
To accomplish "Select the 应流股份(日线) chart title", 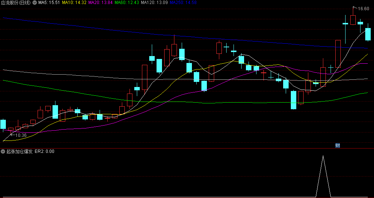I will (x=16, y=3).
